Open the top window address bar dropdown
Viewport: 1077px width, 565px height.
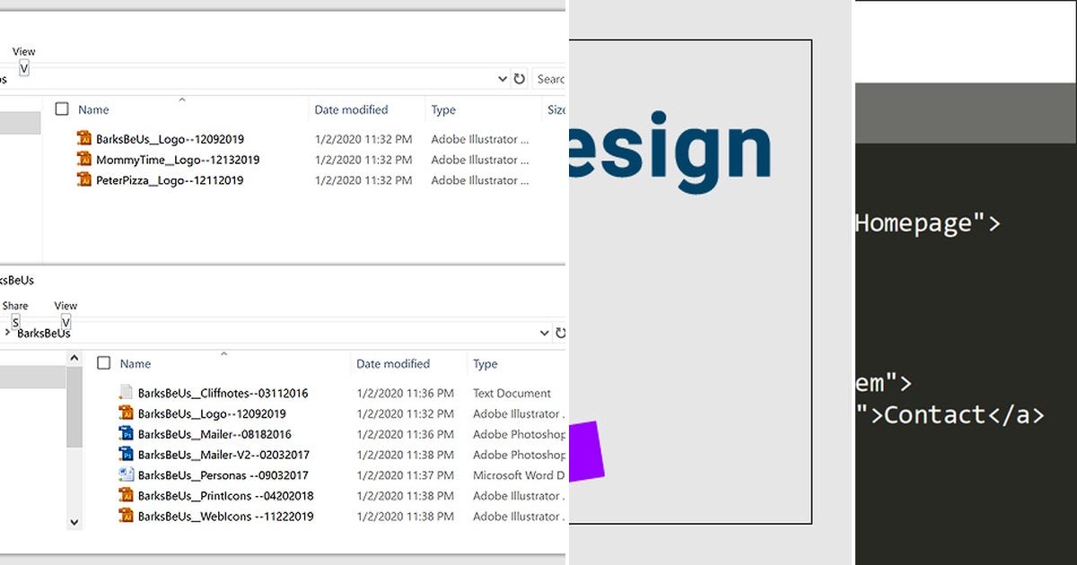(503, 79)
